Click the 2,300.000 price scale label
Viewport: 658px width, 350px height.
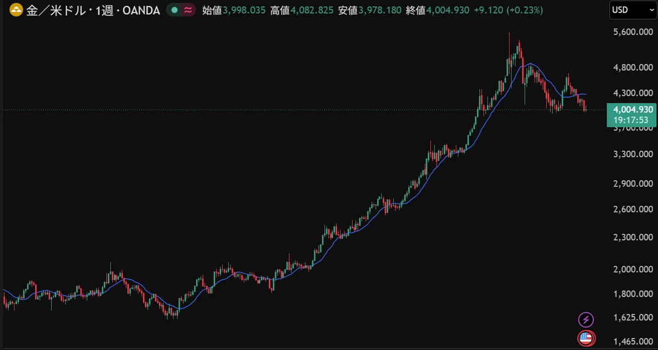pos(632,238)
